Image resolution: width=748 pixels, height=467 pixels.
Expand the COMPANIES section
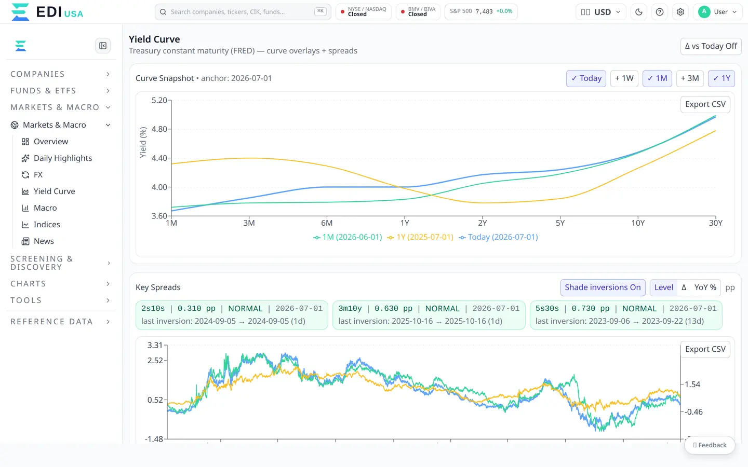point(60,74)
